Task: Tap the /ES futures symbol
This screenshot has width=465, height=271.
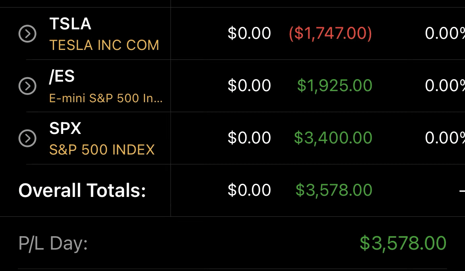Action: (x=62, y=76)
